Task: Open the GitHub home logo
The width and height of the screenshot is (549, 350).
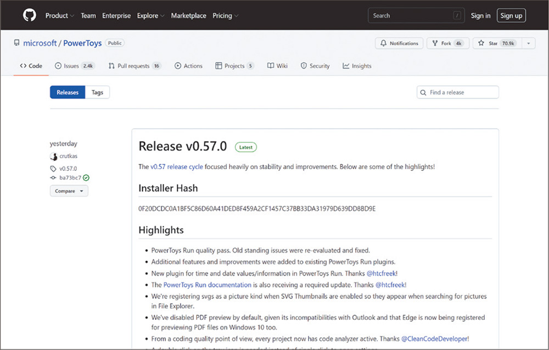Action: coord(30,15)
